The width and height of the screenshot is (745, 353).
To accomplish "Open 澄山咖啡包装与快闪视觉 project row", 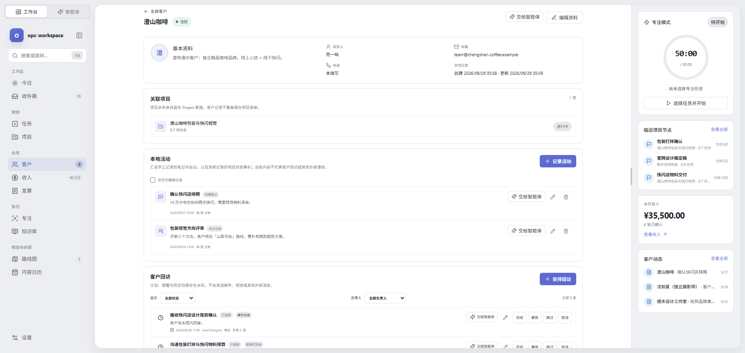I will (363, 126).
